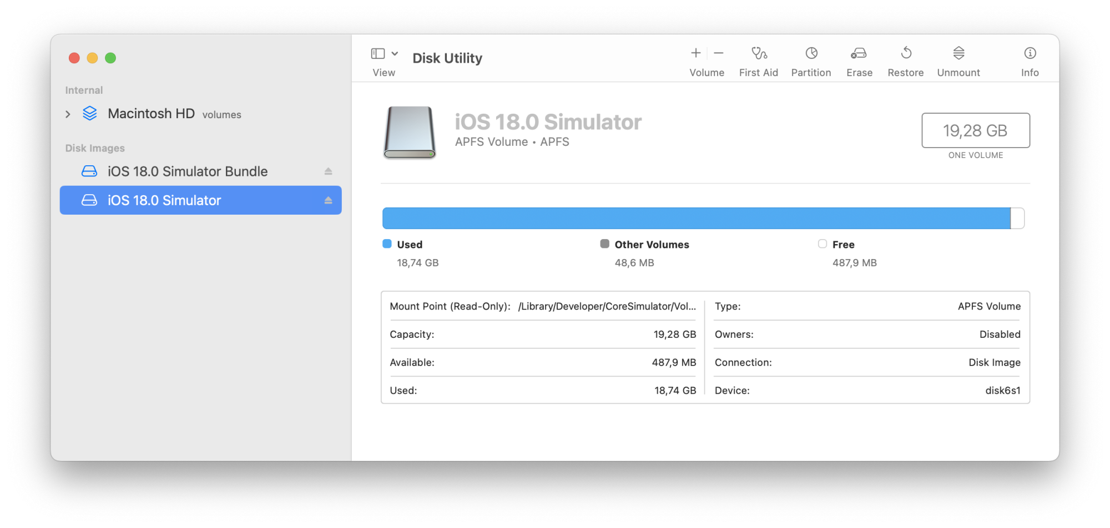Click the Mount Point path value
Screen dimensions: 1110x528
click(x=607, y=306)
